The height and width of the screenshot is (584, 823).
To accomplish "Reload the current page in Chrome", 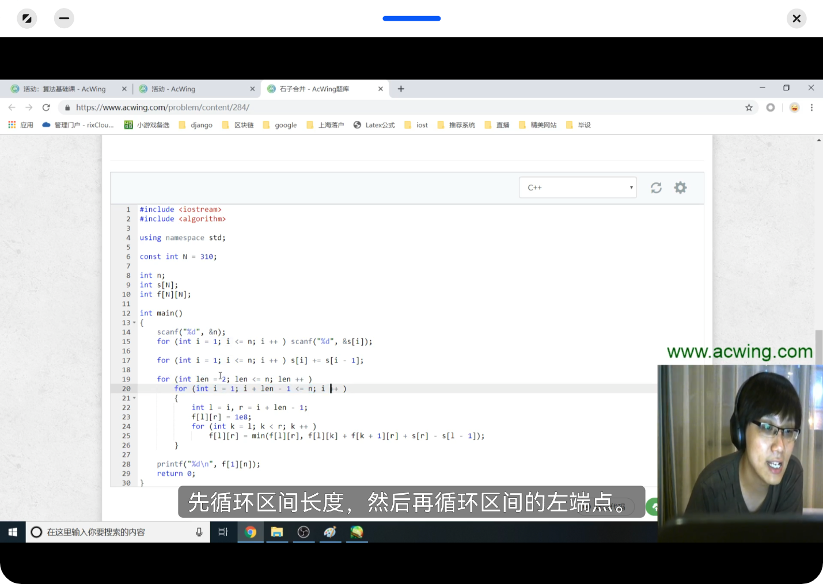I will 46,107.
